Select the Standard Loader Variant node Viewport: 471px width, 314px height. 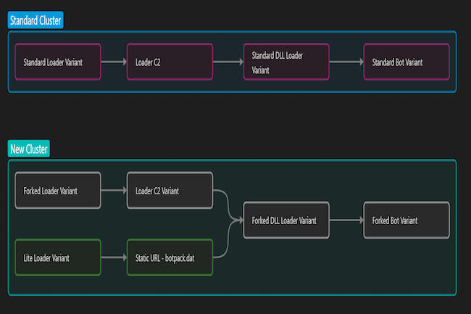tap(58, 62)
